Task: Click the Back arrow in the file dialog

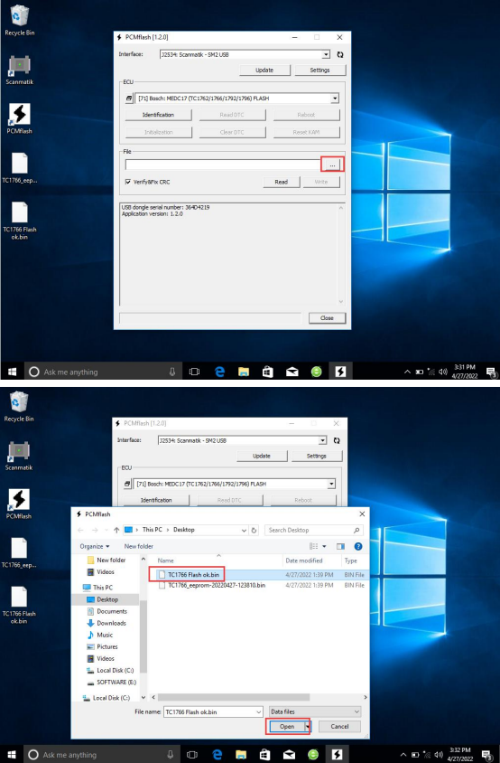Action: pyautogui.click(x=80, y=530)
